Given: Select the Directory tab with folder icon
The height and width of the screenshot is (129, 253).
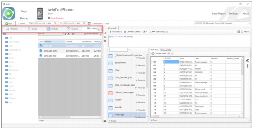Looking at the screenshot, I should coord(92,29).
